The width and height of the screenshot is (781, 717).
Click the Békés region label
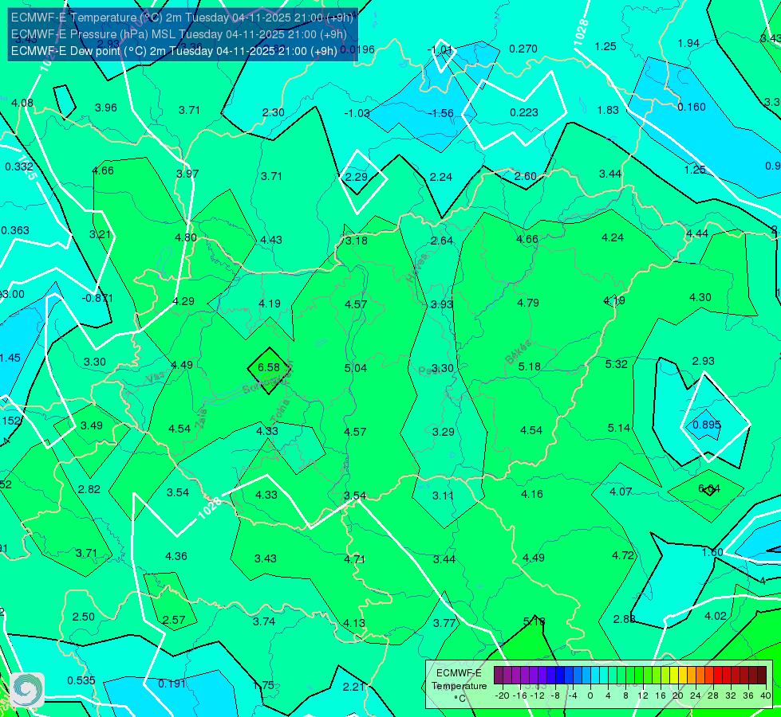[x=518, y=352]
